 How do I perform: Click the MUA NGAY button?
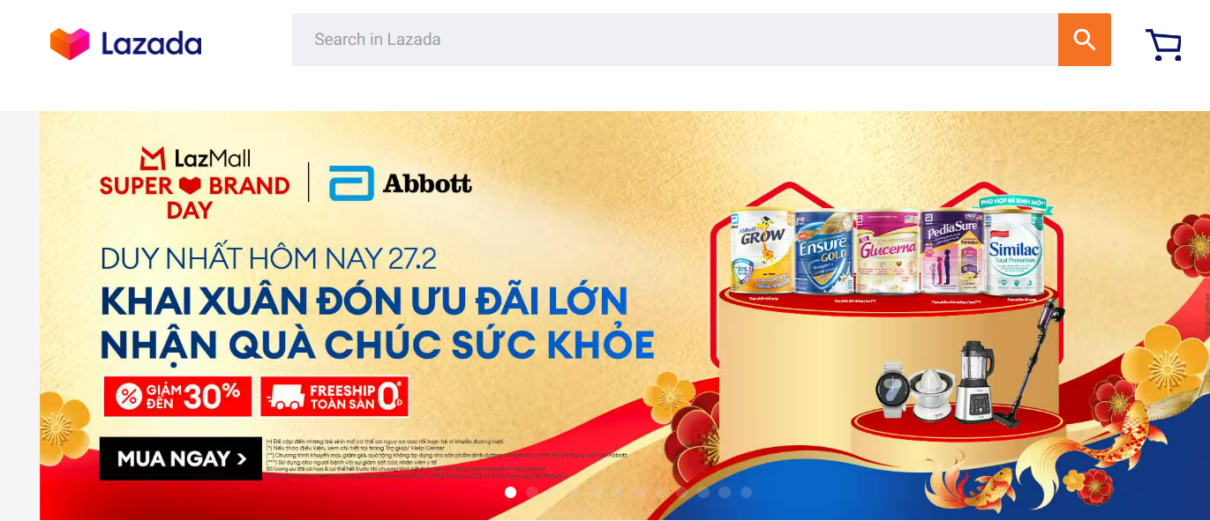tap(181, 458)
